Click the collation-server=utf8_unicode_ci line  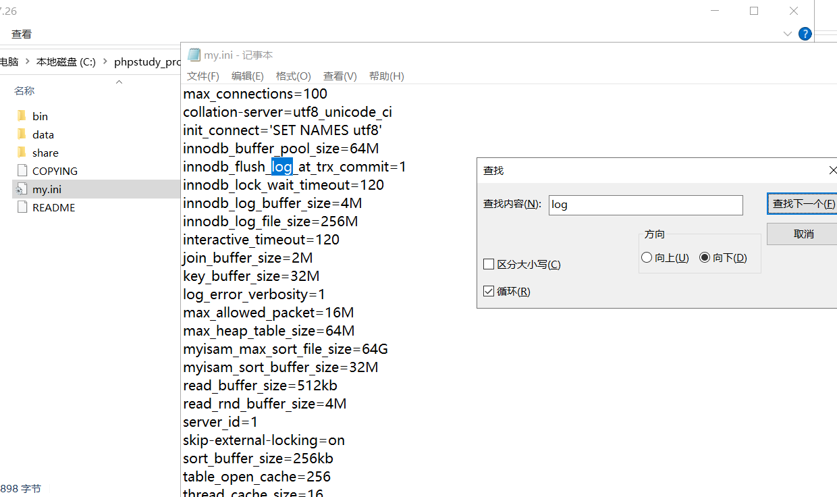point(288,112)
